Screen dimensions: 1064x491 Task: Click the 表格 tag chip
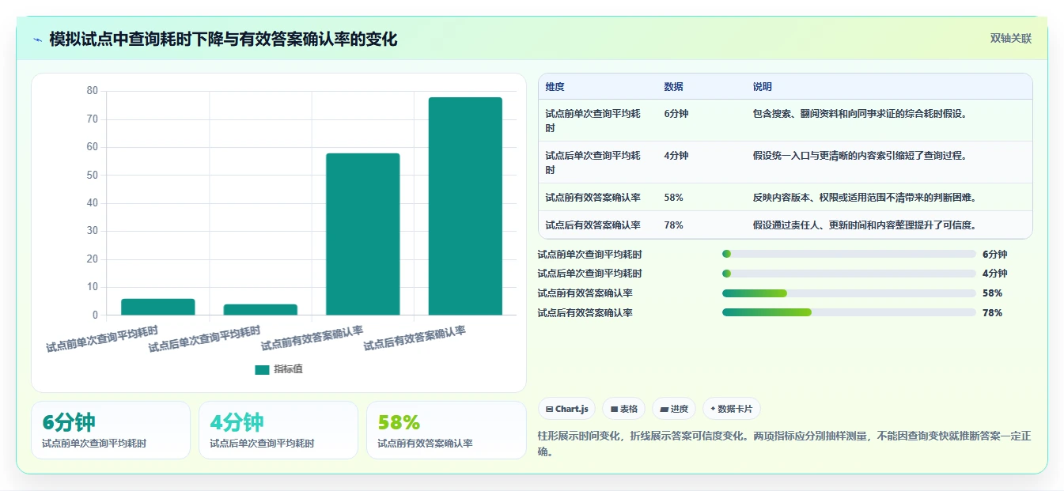tap(623, 409)
